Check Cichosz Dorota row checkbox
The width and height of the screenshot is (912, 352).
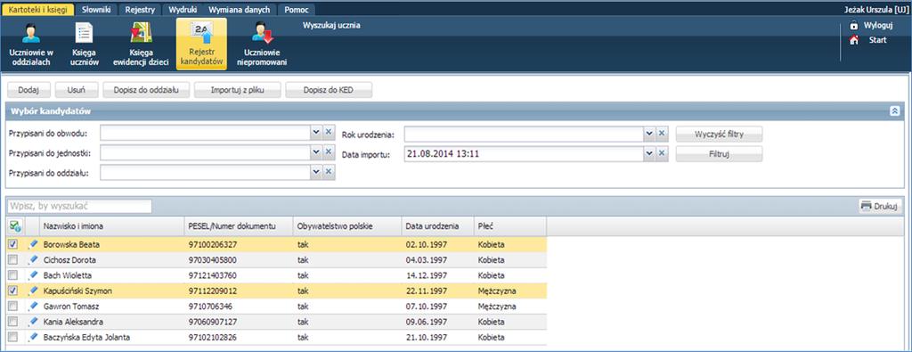point(13,259)
